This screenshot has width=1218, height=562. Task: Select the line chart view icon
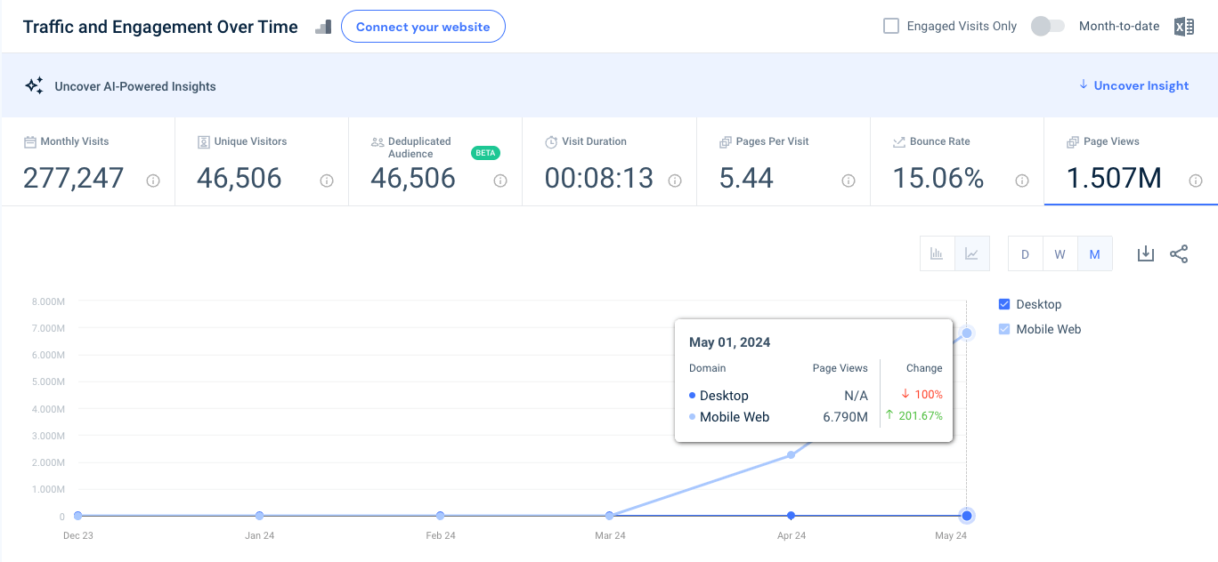[x=971, y=253]
